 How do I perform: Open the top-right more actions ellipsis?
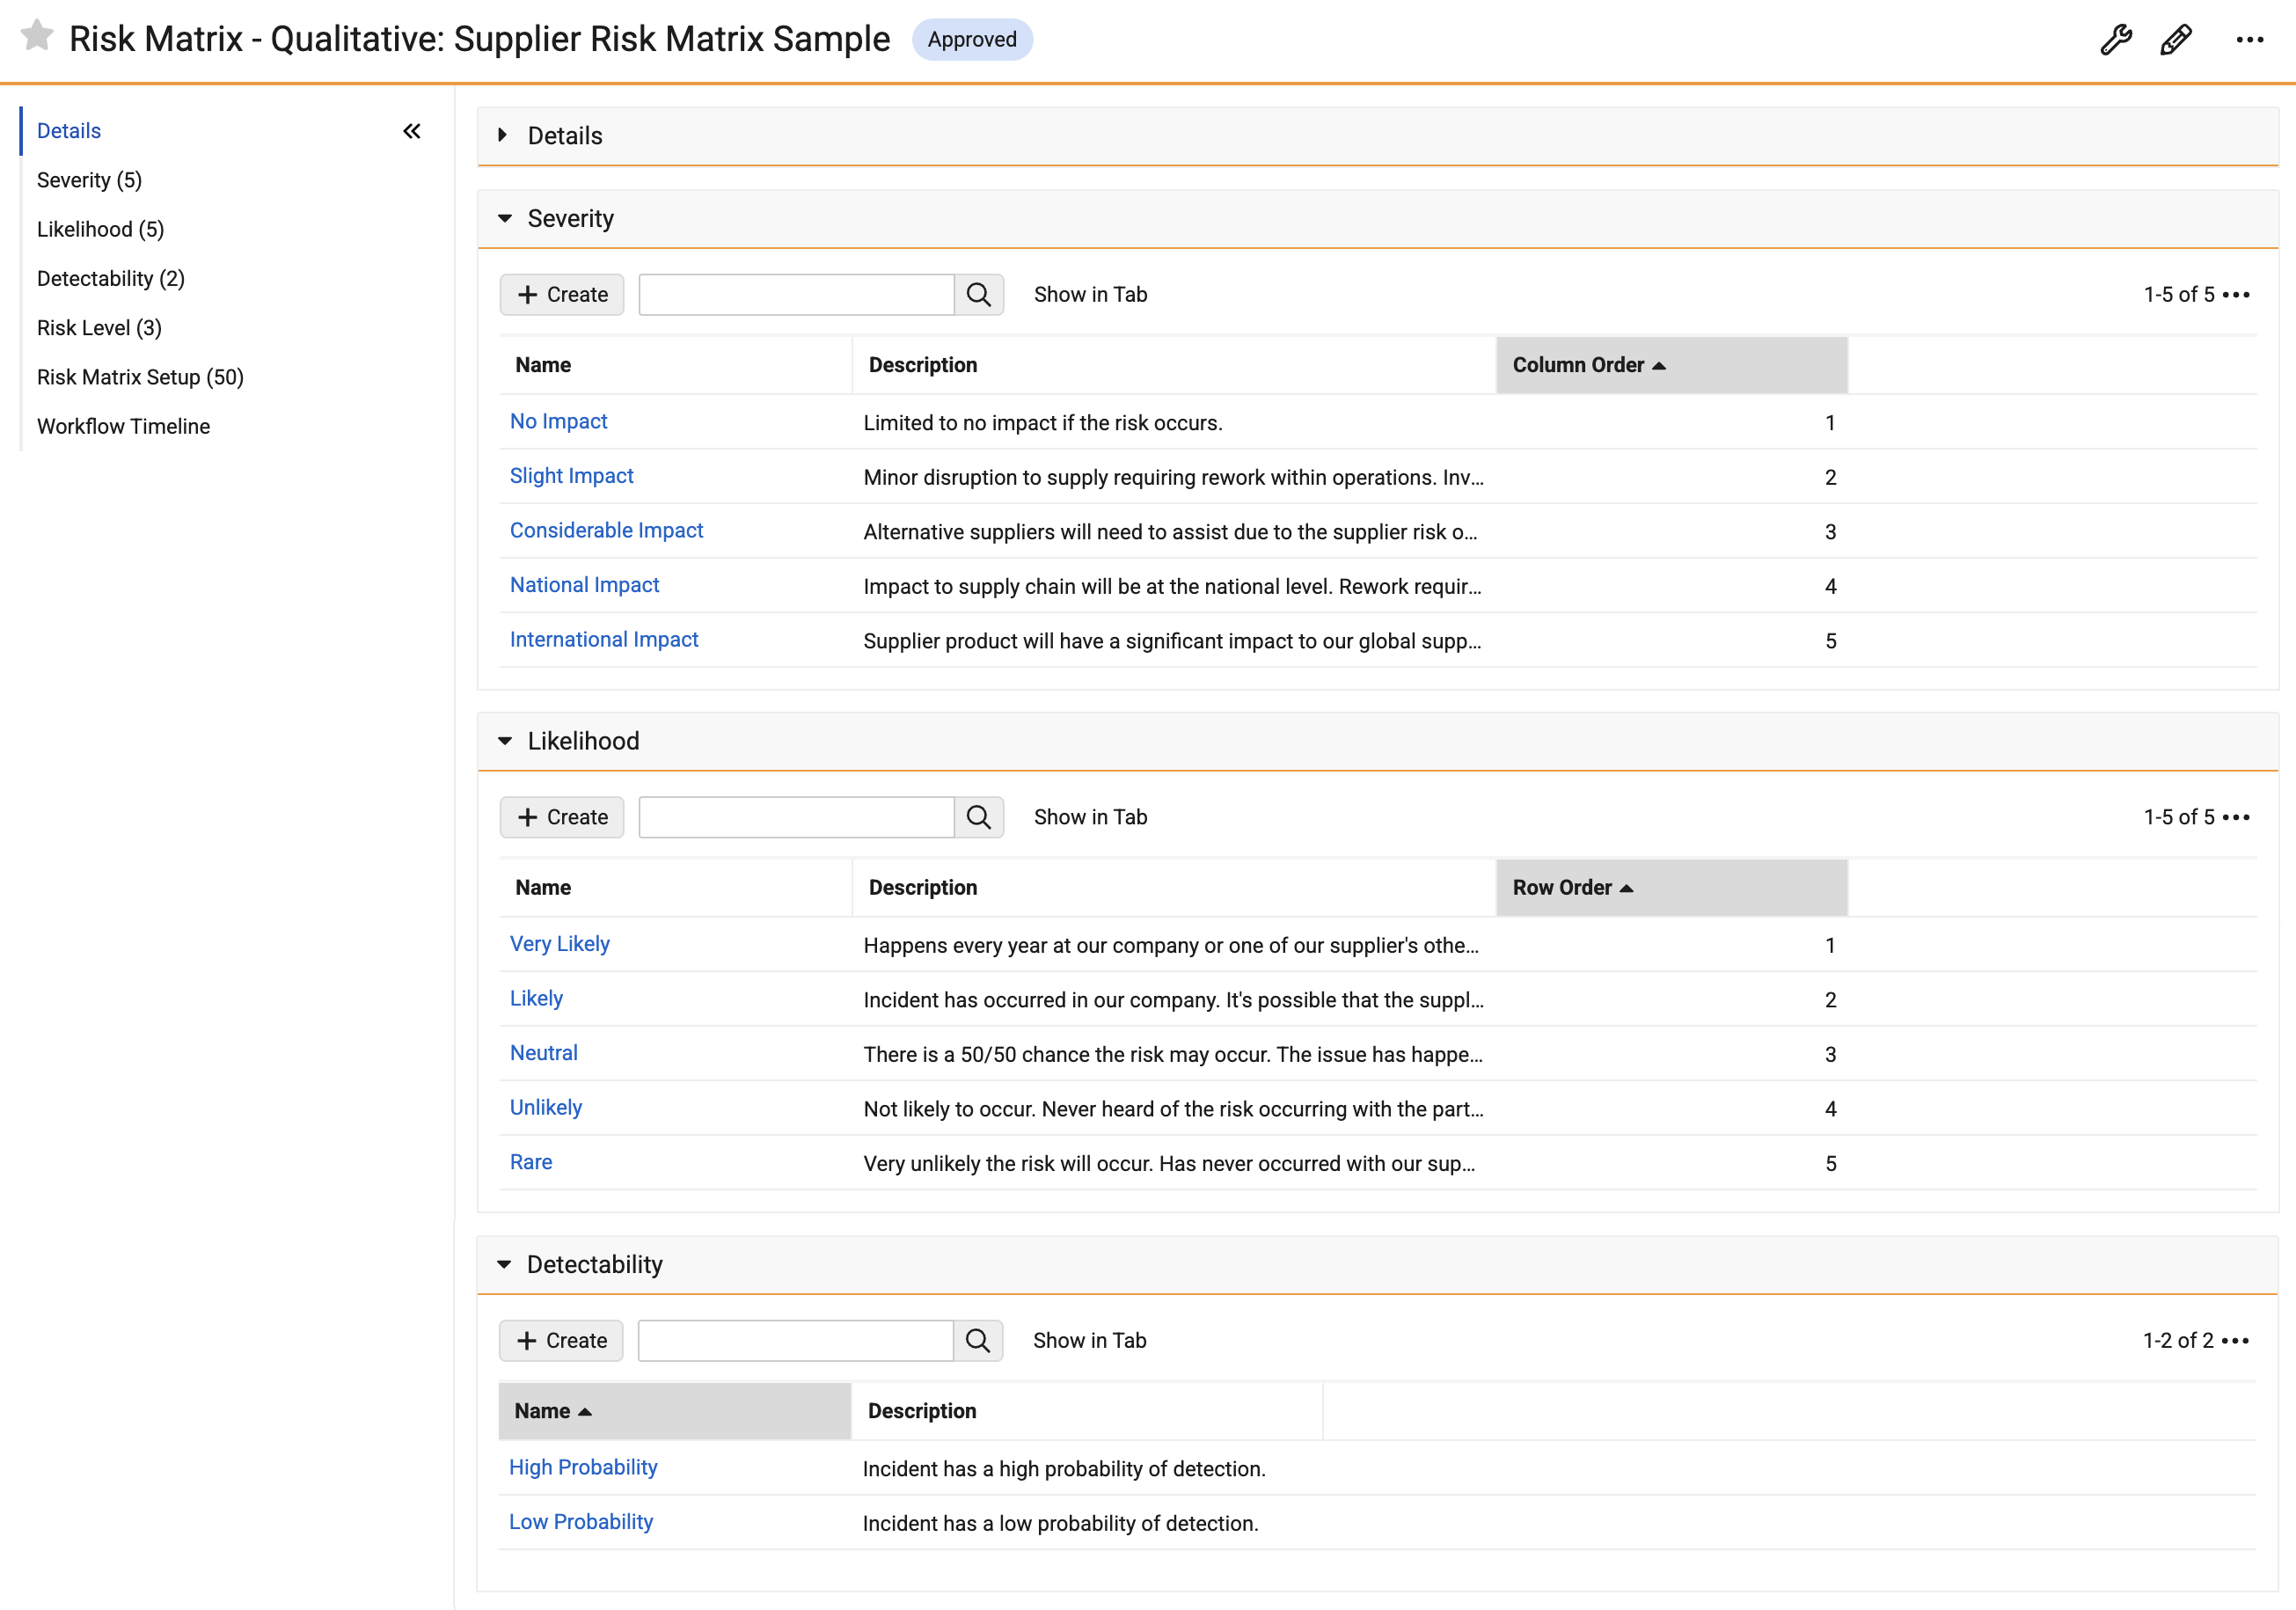[x=2249, y=40]
